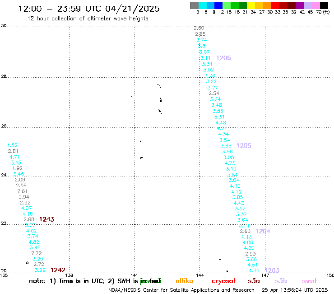Click the wave height value 3.77
This screenshot has width=334, height=294.
click(x=213, y=88)
